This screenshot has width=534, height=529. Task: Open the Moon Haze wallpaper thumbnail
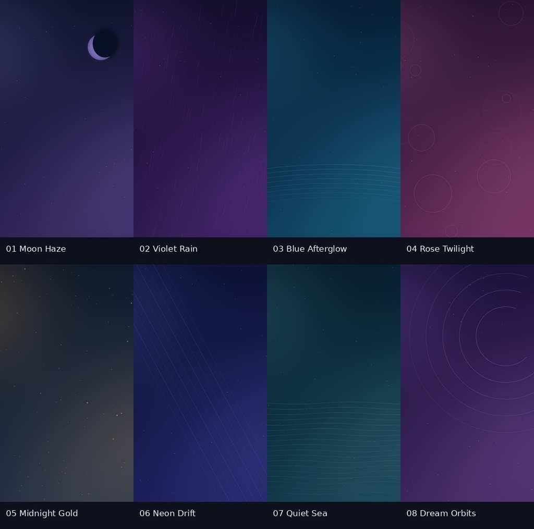coord(67,118)
